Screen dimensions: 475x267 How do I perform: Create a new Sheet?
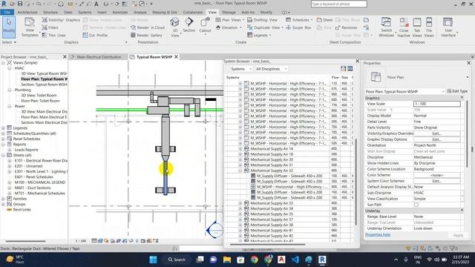click(x=325, y=20)
